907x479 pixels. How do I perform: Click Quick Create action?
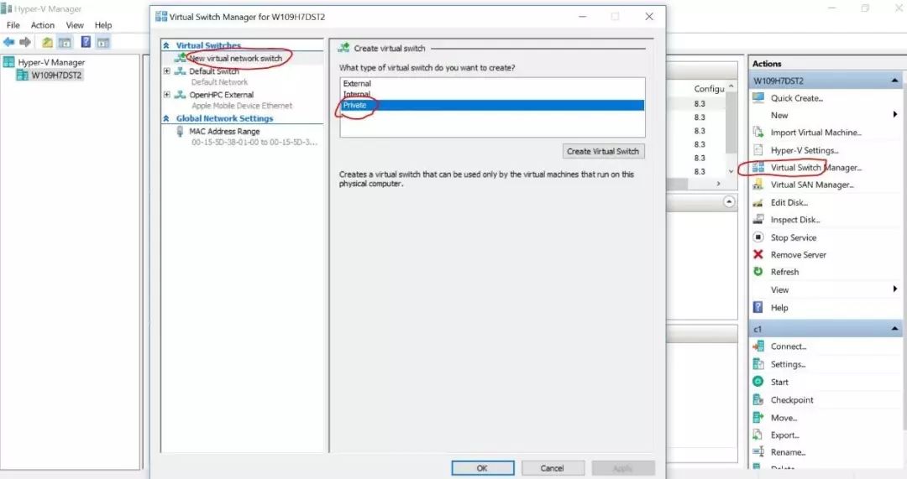[x=796, y=97]
